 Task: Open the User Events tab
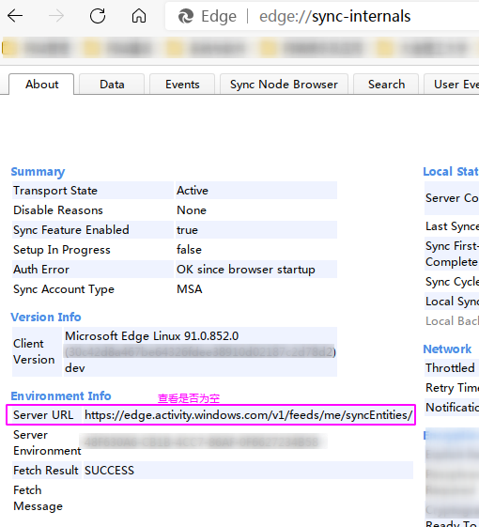pyautogui.click(x=452, y=84)
